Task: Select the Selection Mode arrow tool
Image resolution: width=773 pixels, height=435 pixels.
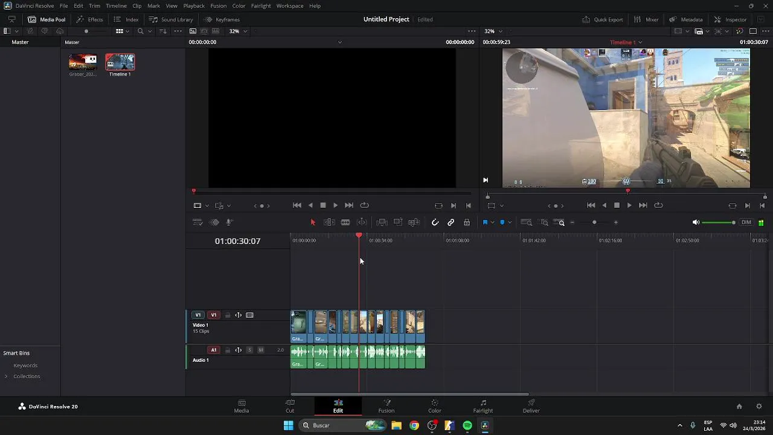Action: [313, 222]
